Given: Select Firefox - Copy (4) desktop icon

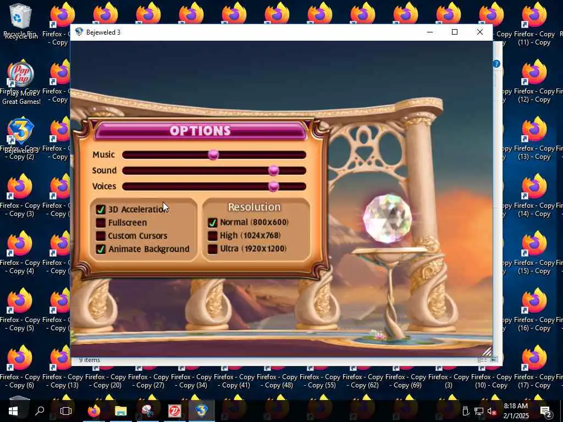Looking at the screenshot, I should (x=20, y=251).
